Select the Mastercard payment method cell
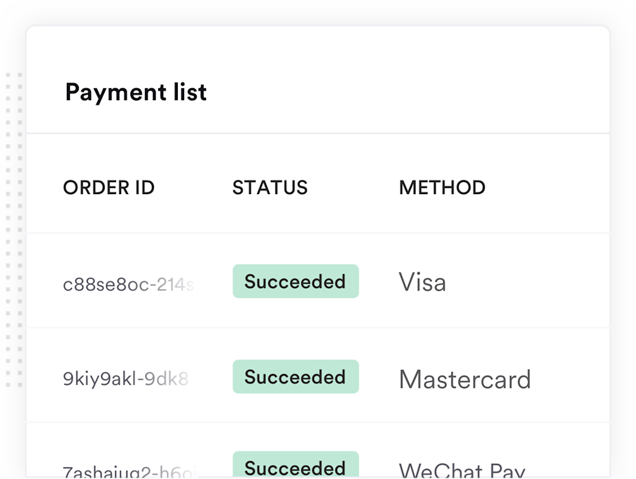This screenshot has height=479, width=636. point(465,379)
